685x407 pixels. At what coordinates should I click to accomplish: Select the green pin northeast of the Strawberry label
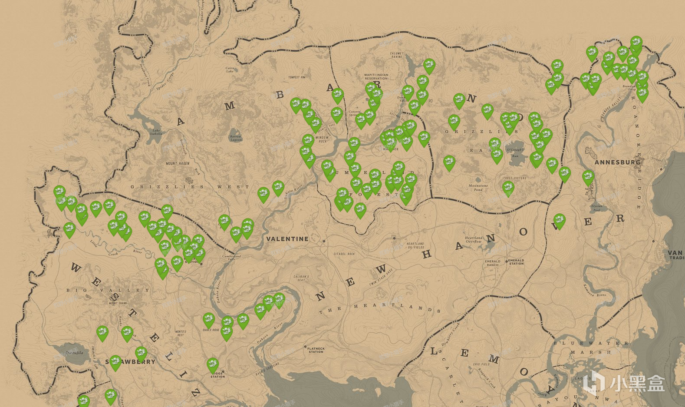pos(141,354)
